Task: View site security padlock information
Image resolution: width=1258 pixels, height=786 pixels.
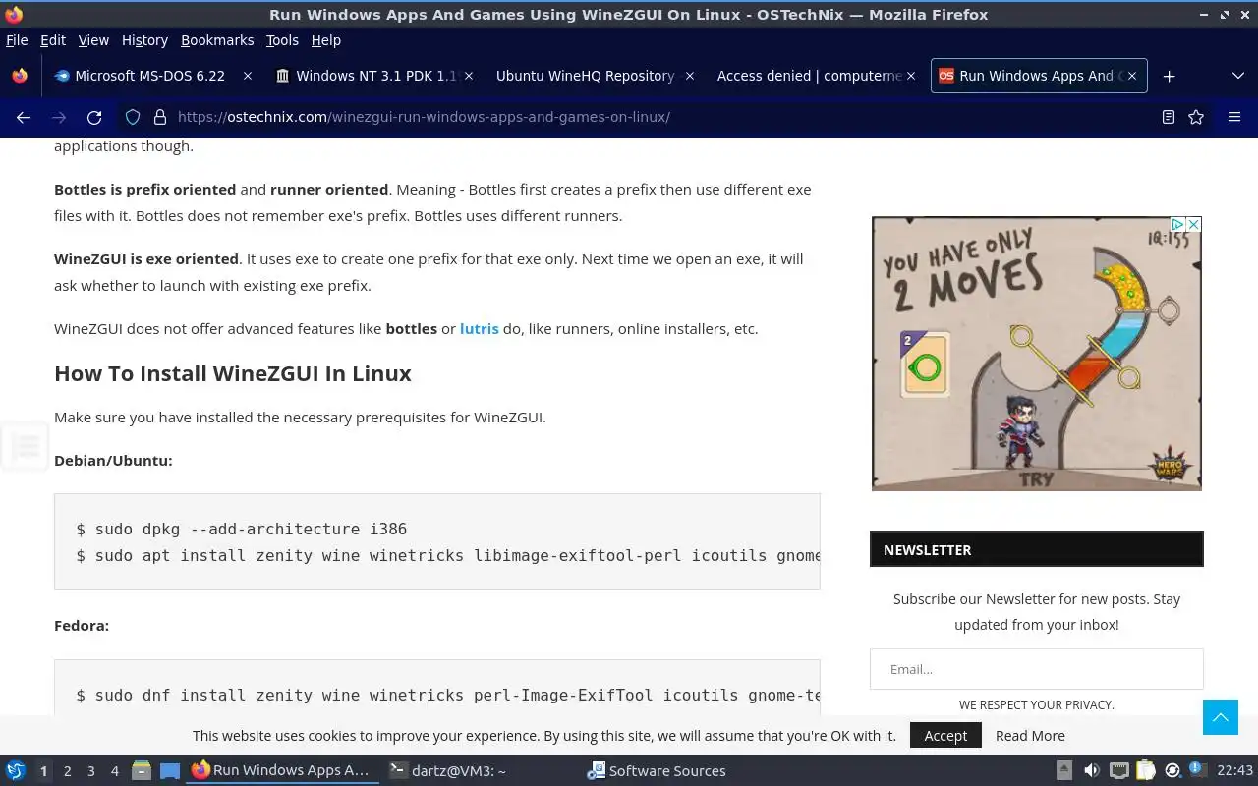Action: pos(160,117)
